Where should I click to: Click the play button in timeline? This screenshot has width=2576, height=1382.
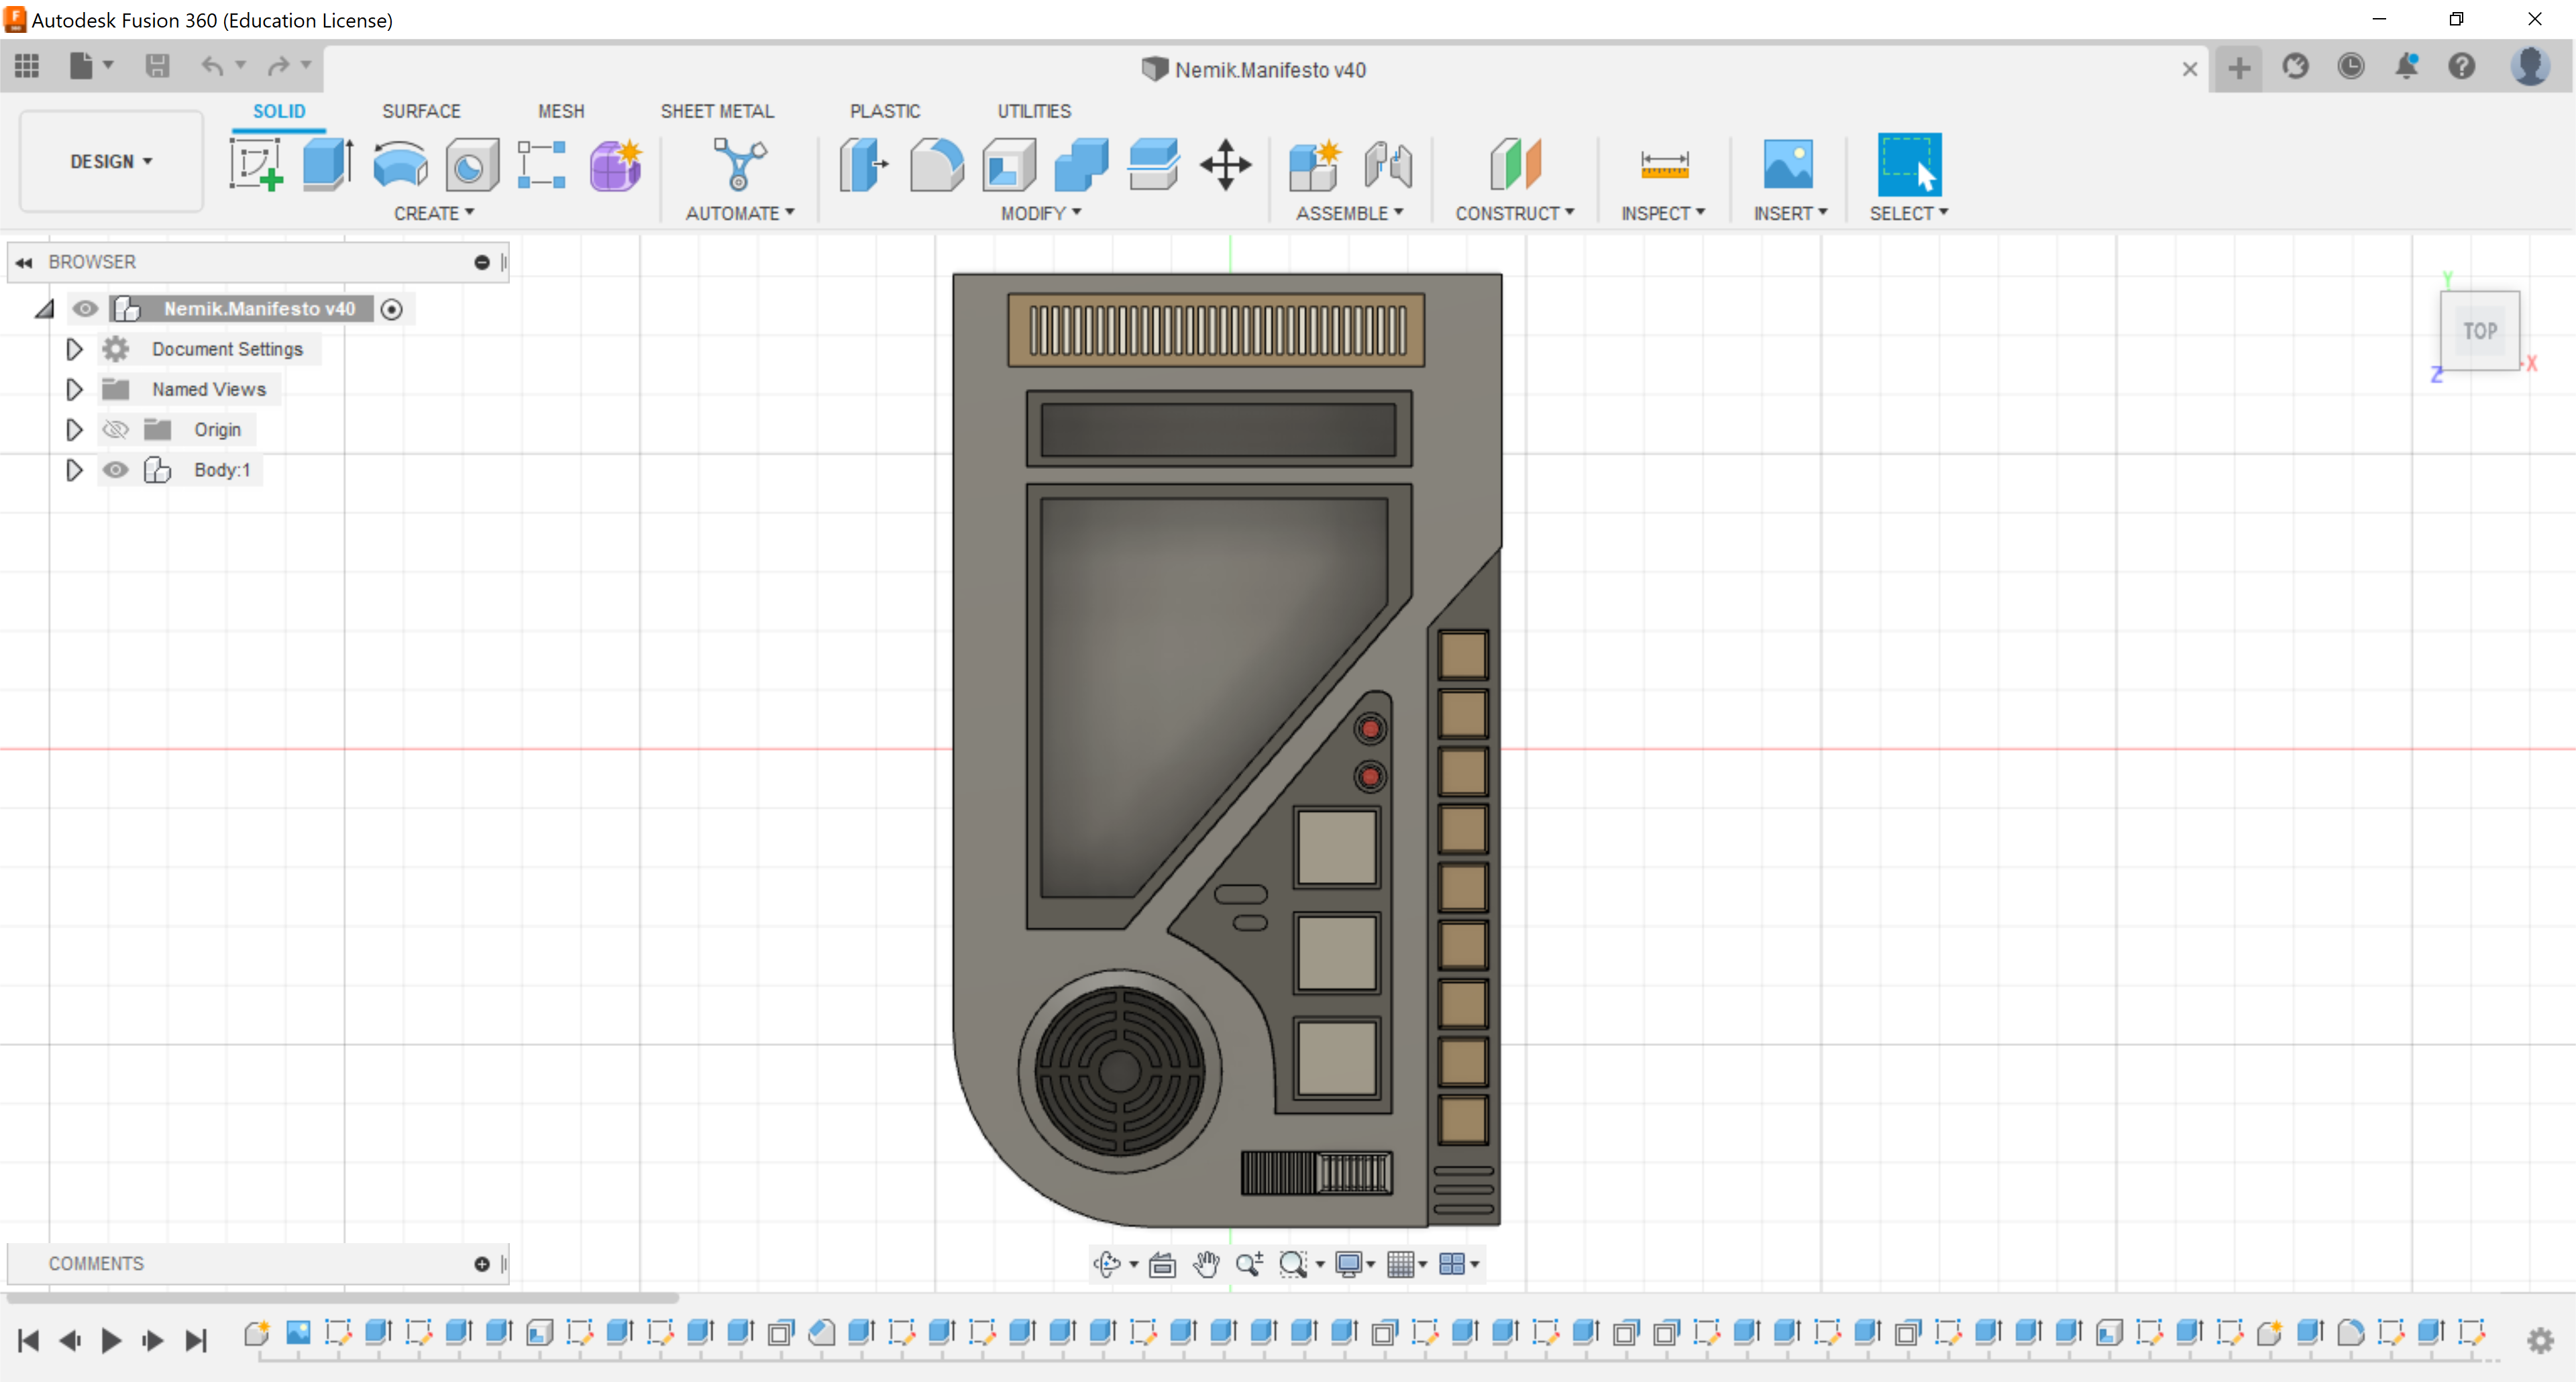click(111, 1340)
